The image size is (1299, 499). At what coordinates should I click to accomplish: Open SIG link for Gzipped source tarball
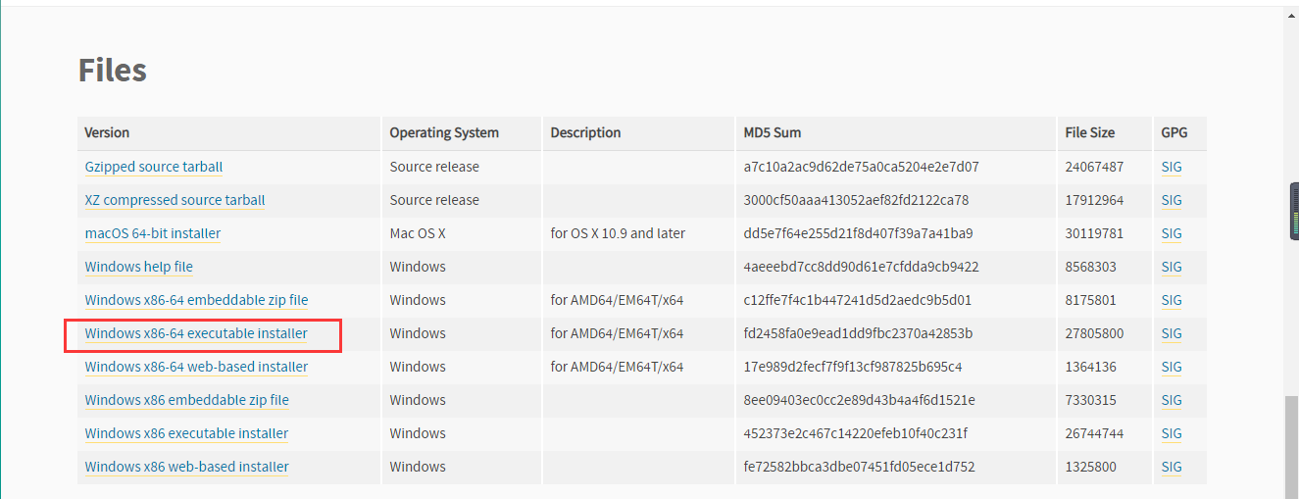point(1172,167)
